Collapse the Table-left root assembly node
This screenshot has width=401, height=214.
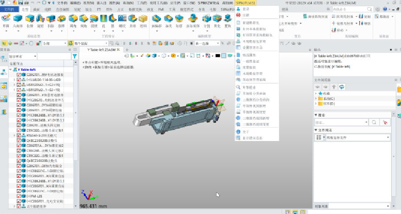point(11,70)
